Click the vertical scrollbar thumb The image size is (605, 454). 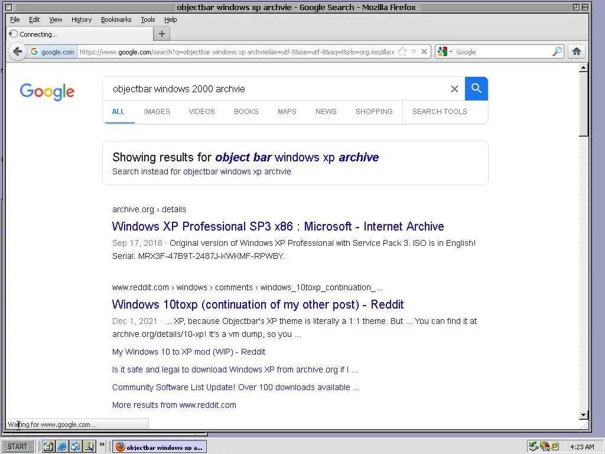point(583,104)
